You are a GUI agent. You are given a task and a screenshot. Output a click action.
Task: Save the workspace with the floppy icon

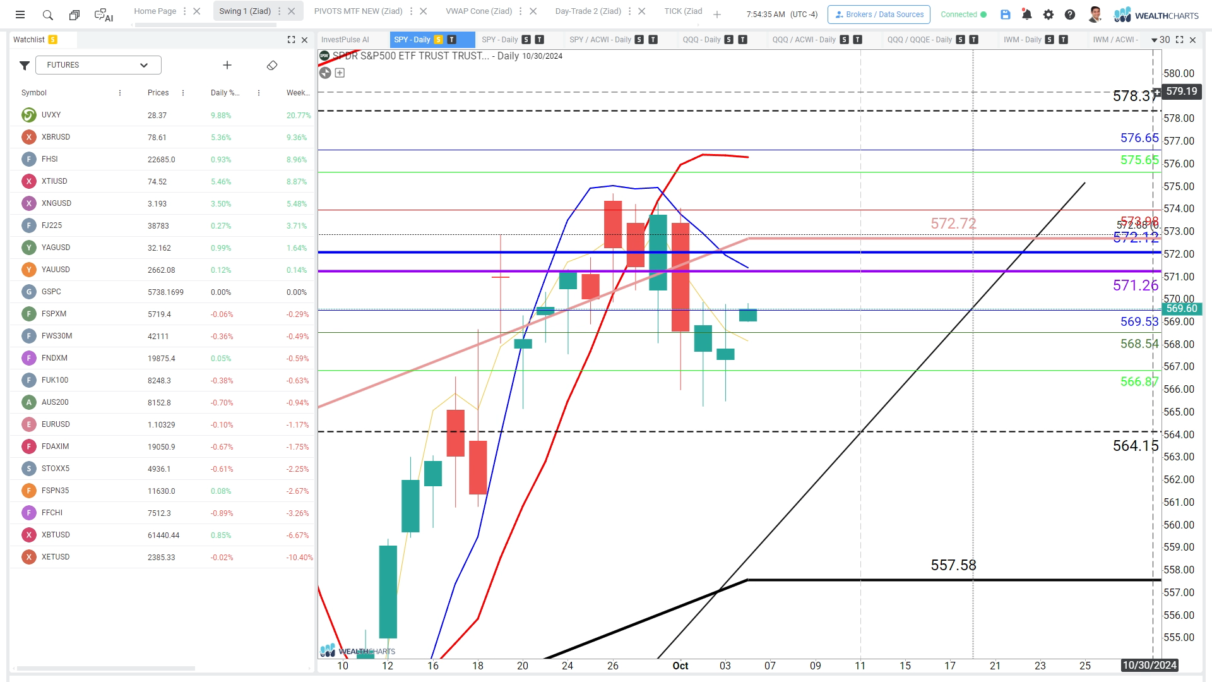click(x=1006, y=15)
